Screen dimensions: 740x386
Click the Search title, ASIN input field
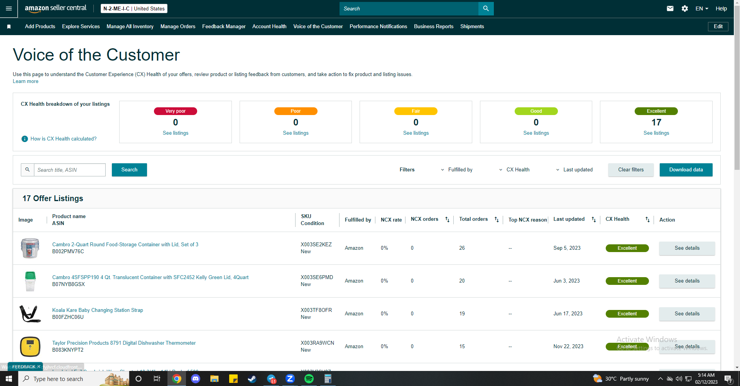(69, 170)
